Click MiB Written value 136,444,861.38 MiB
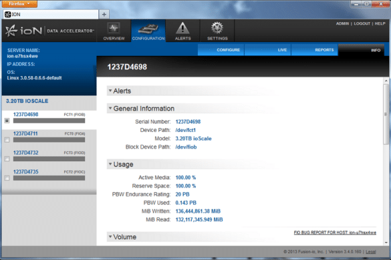This screenshot has width=391, height=260. point(198,211)
